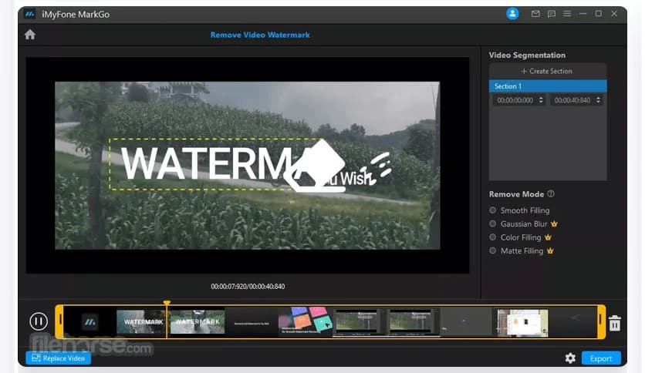
Task: Select Color Filling remove mode
Action: [x=493, y=237]
